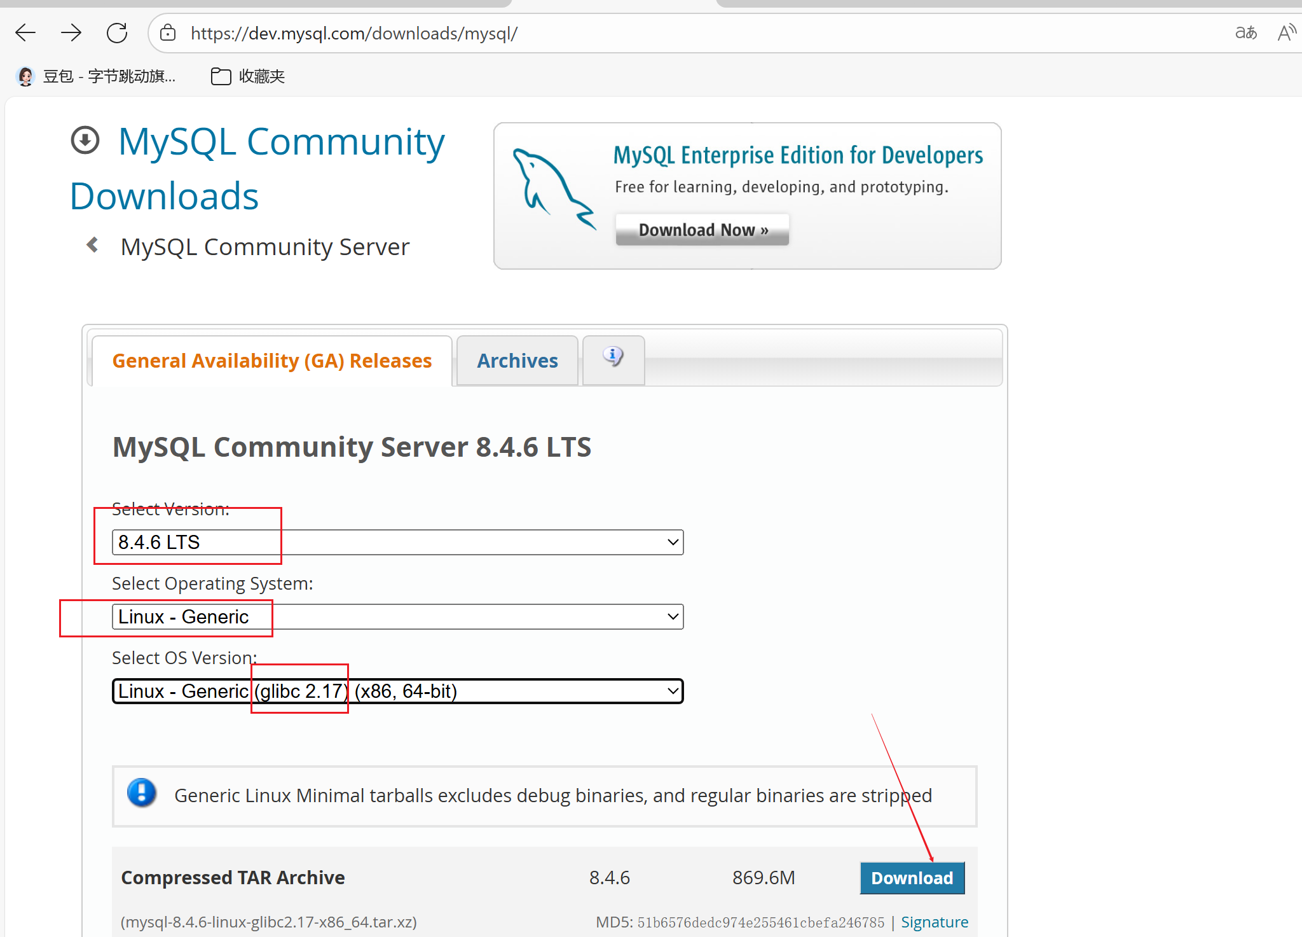Viewport: 1302px width, 937px height.
Task: Open the Select Operating System dropdown
Action: pos(397,616)
